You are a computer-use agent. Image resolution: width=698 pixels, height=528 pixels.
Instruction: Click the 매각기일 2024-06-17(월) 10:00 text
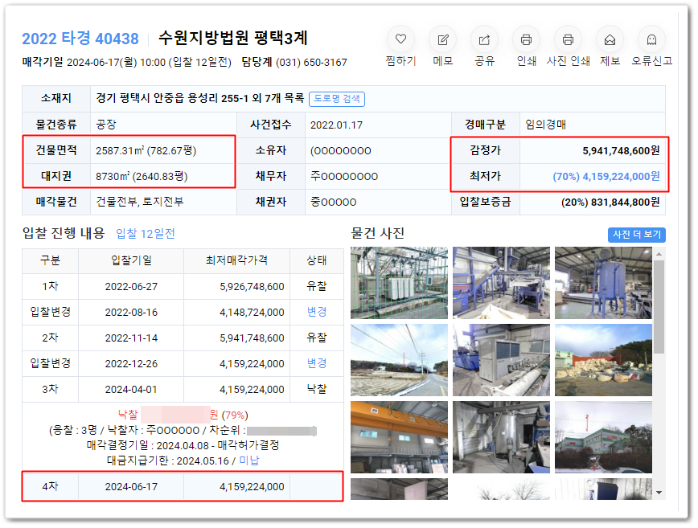click(94, 62)
